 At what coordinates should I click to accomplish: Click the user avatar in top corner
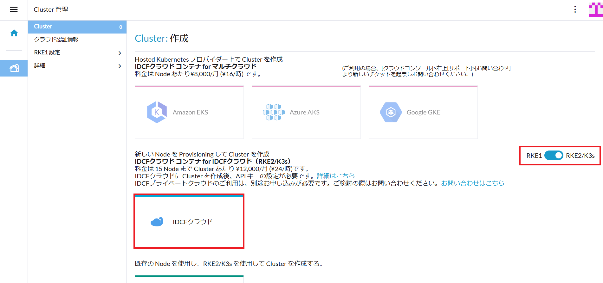[x=595, y=9]
